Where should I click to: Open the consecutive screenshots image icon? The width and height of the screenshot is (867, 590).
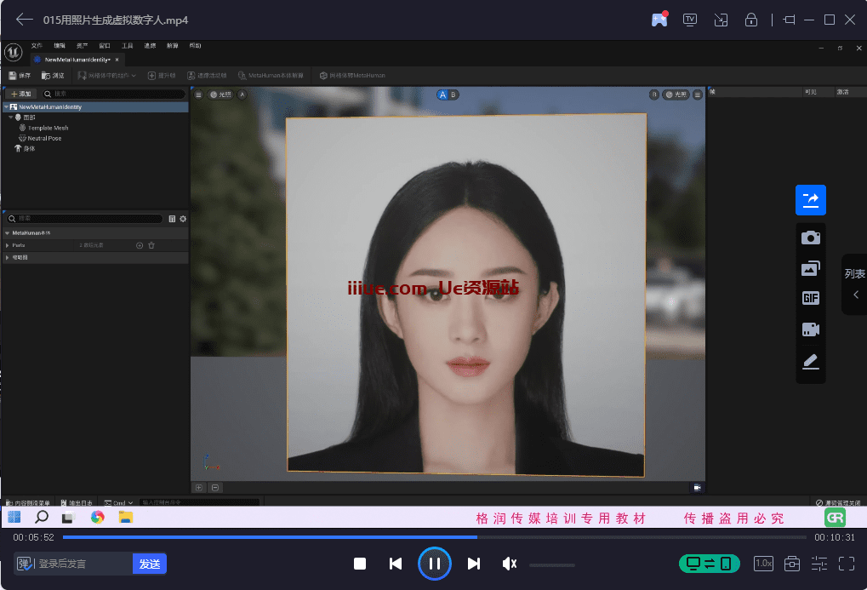(x=810, y=268)
